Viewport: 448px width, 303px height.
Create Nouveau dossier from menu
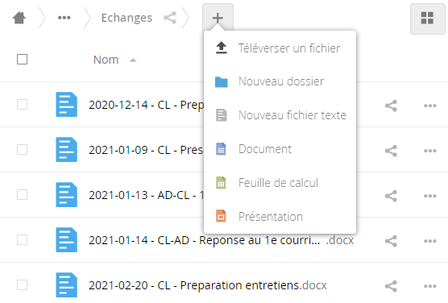tap(280, 81)
